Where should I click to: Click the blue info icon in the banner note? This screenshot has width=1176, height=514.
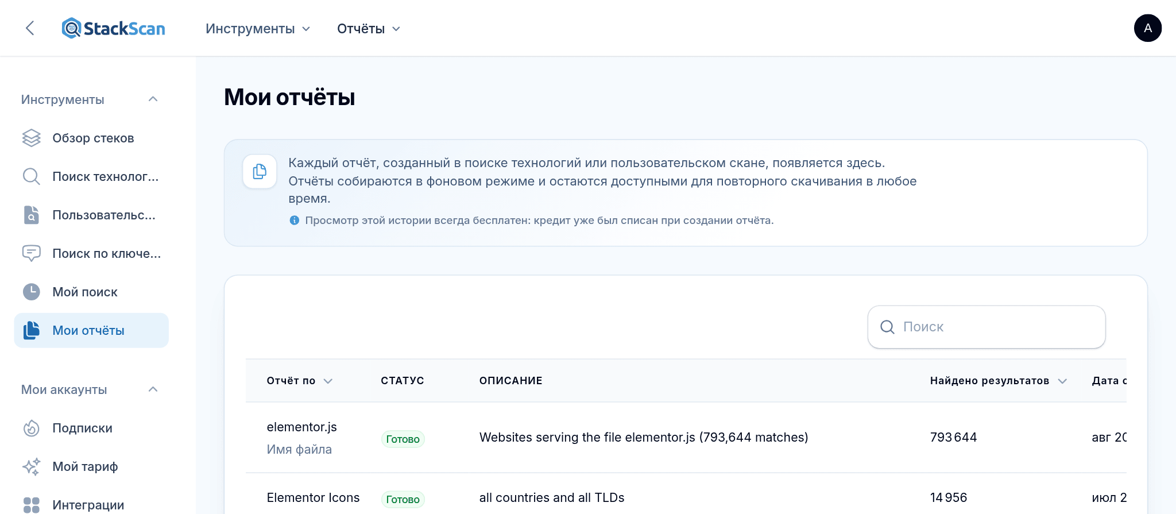[x=294, y=221]
